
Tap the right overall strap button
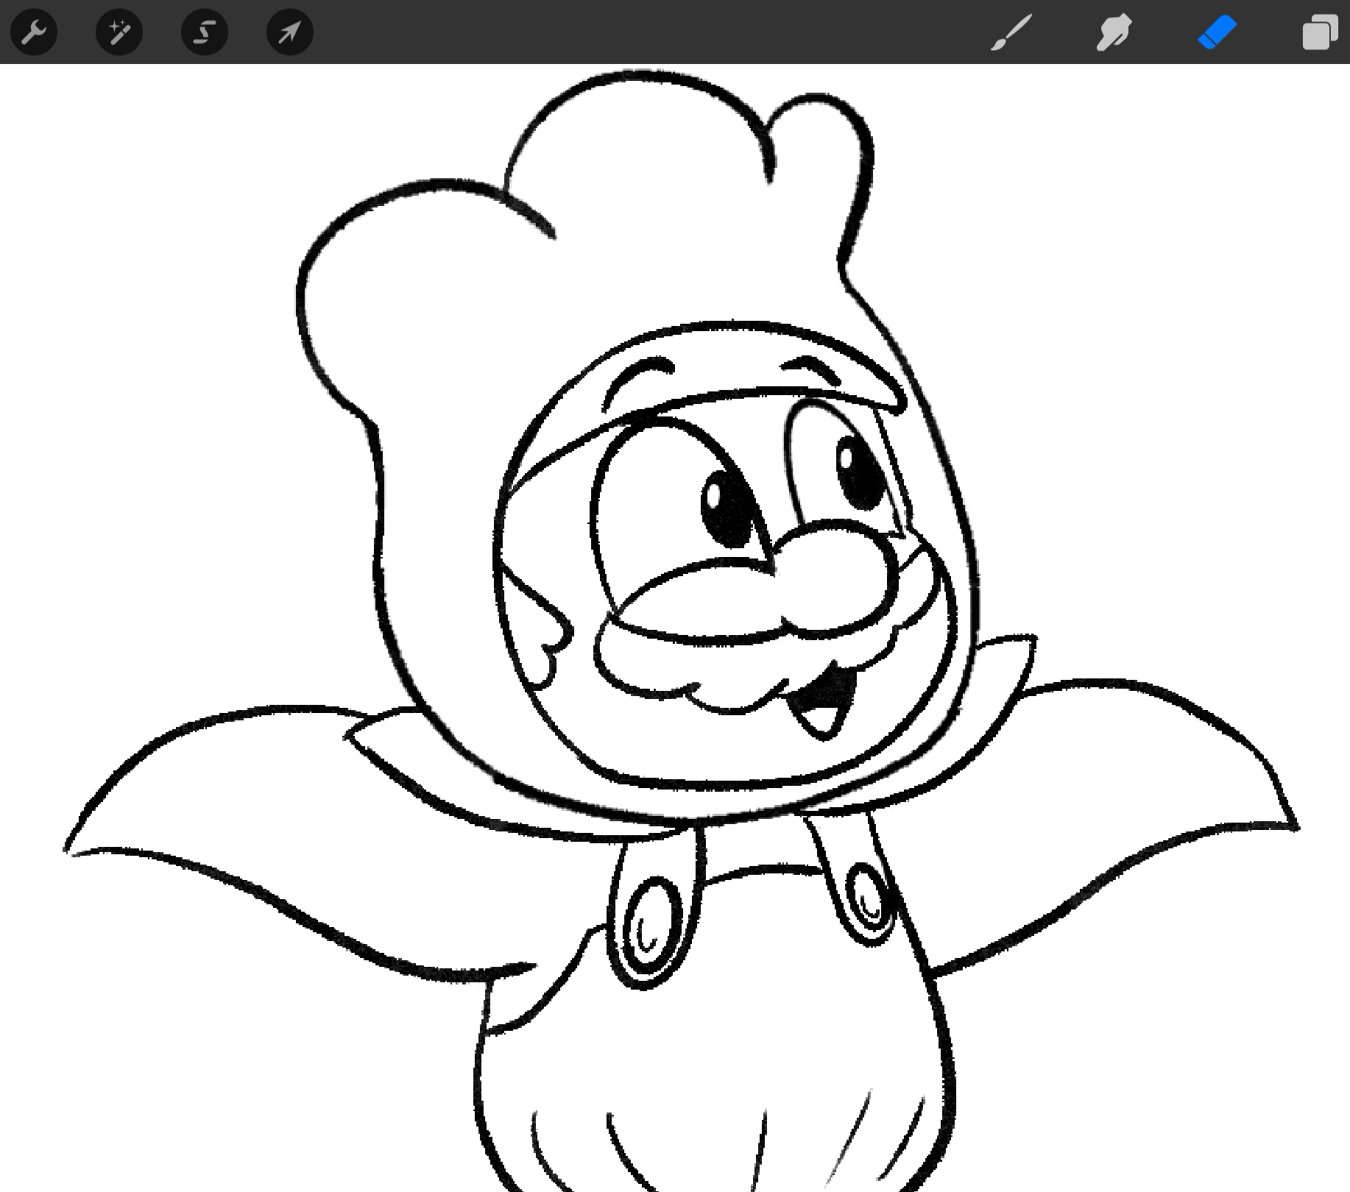click(869, 903)
